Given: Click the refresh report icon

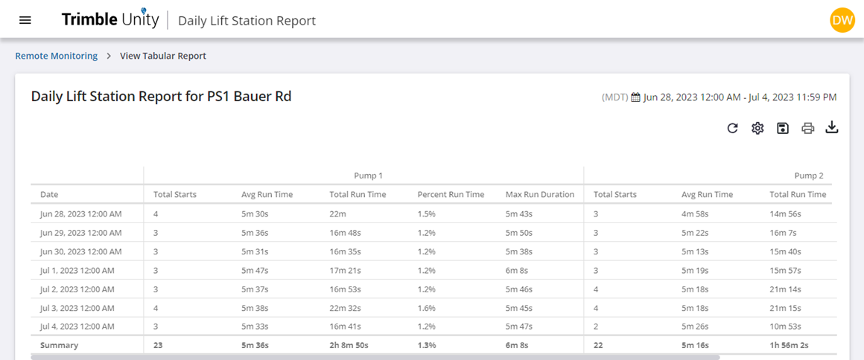Looking at the screenshot, I should click(732, 128).
